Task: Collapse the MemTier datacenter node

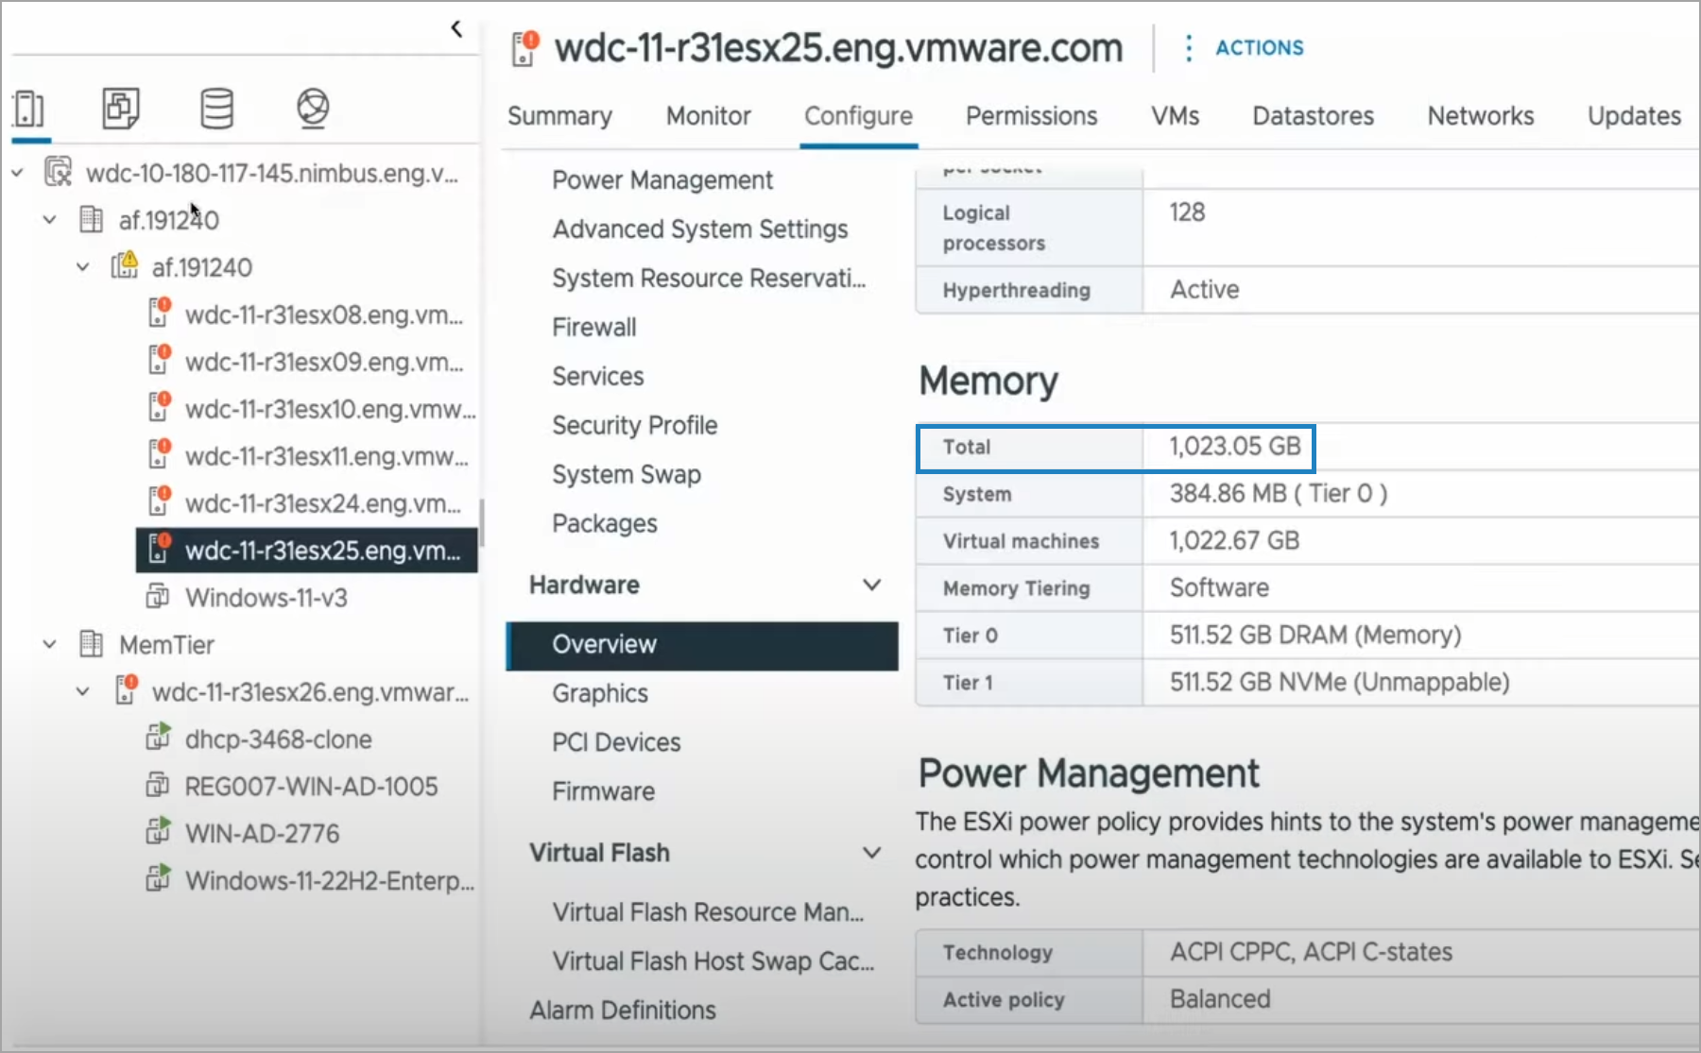Action: pyautogui.click(x=50, y=645)
